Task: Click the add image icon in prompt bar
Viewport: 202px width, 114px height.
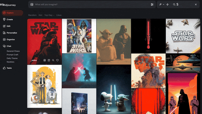Action: point(32,5)
